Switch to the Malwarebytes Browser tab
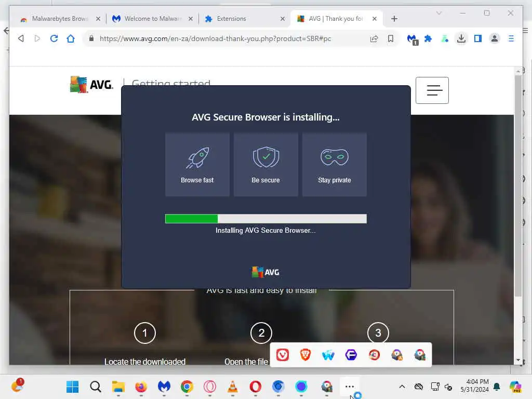The image size is (532, 399). click(x=60, y=19)
